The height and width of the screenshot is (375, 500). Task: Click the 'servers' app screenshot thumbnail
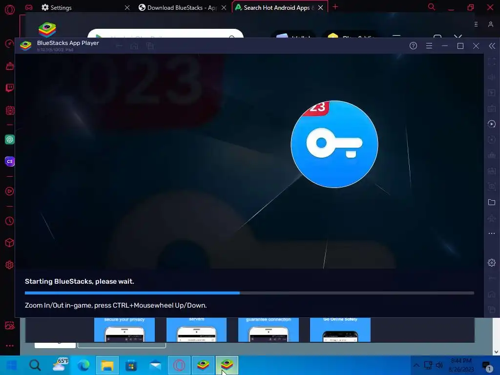196,330
